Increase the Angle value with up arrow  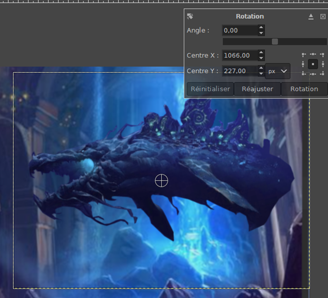click(261, 28)
